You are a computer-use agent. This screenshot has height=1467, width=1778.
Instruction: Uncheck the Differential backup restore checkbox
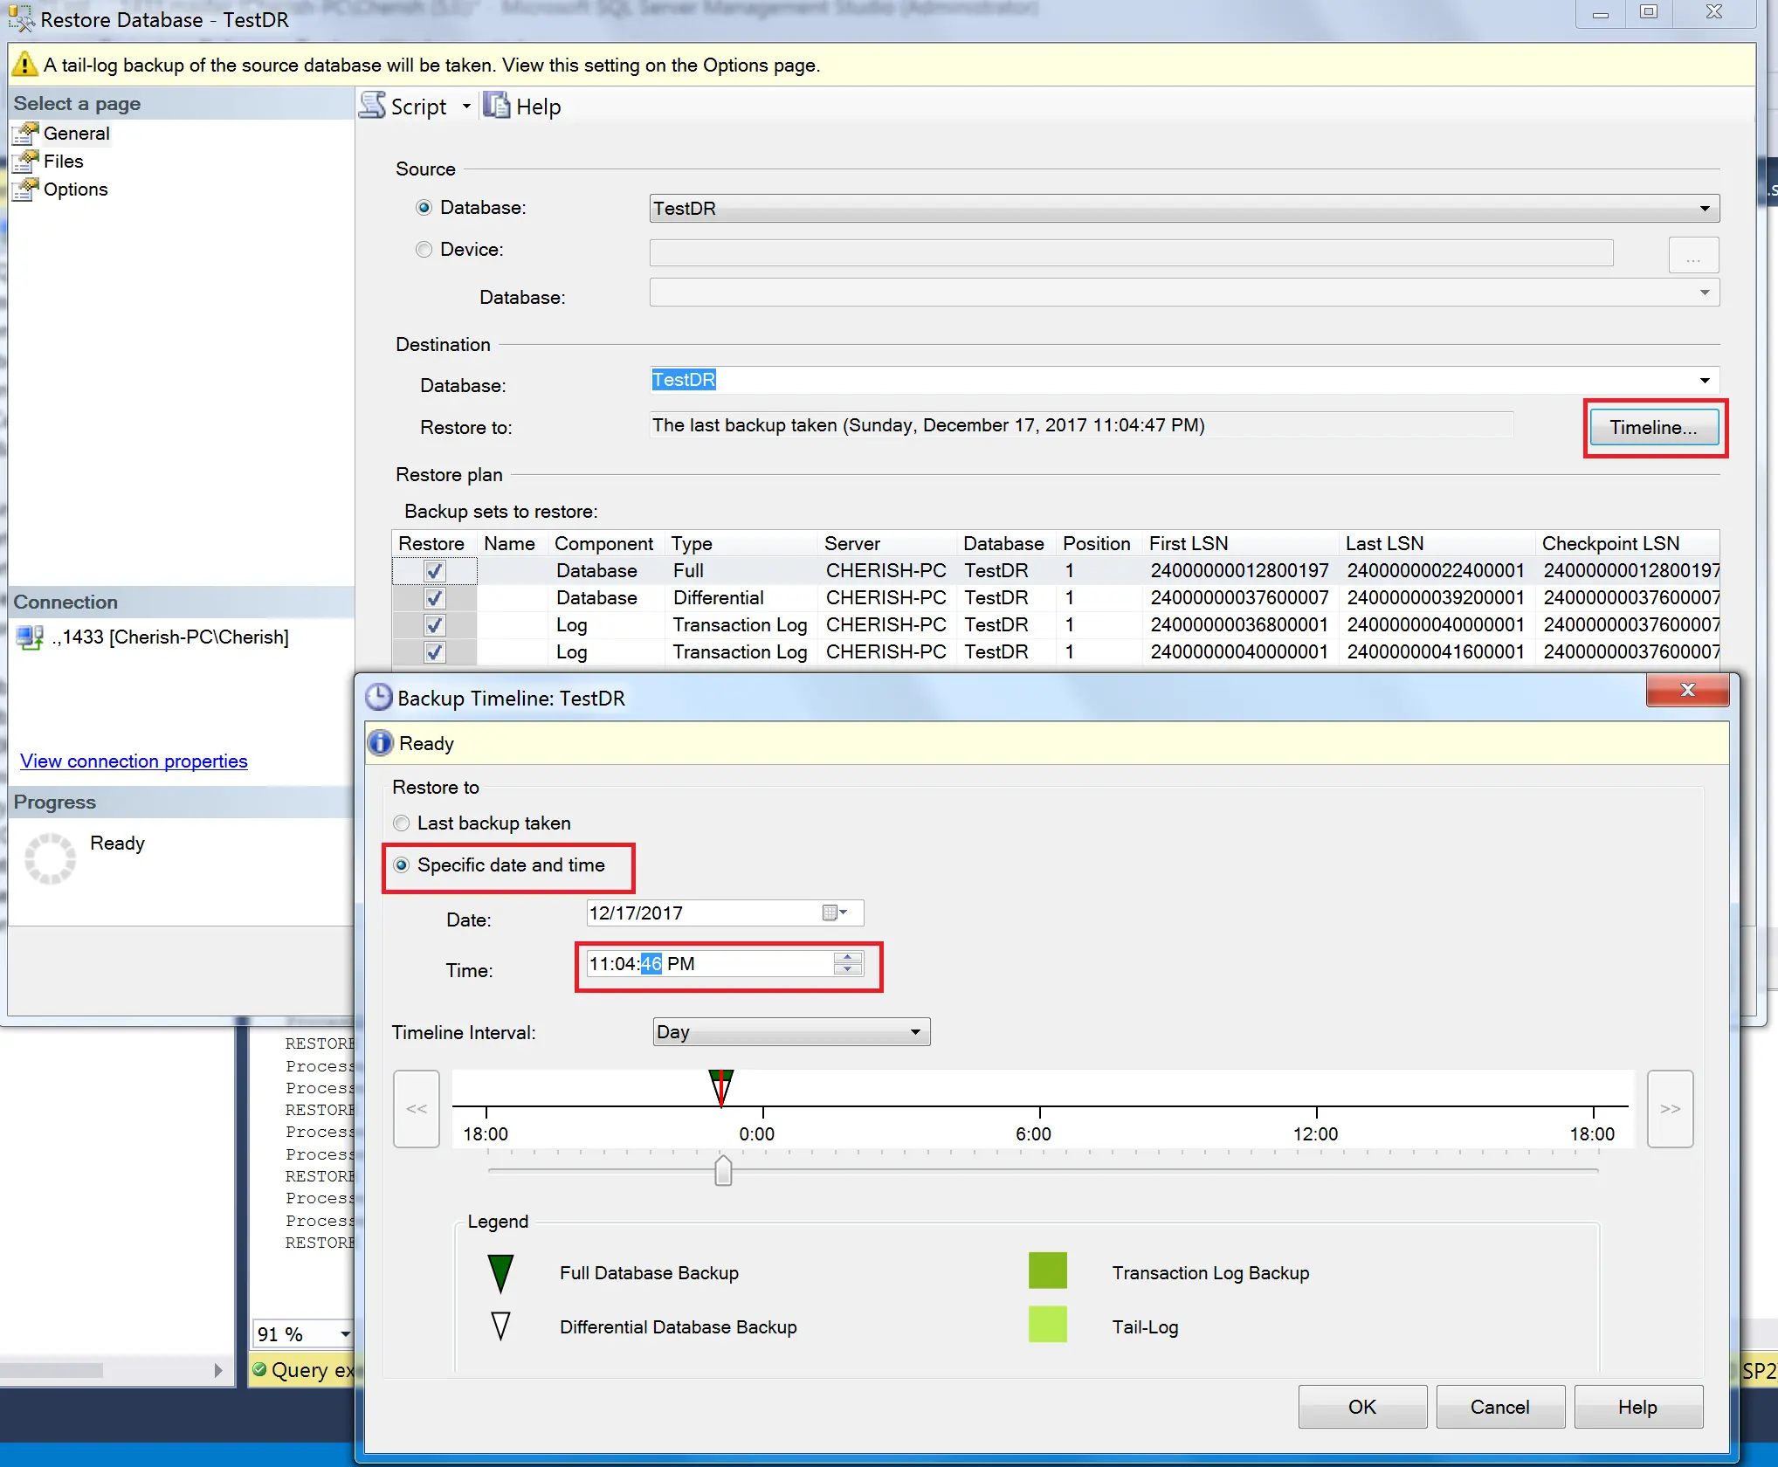coord(434,598)
